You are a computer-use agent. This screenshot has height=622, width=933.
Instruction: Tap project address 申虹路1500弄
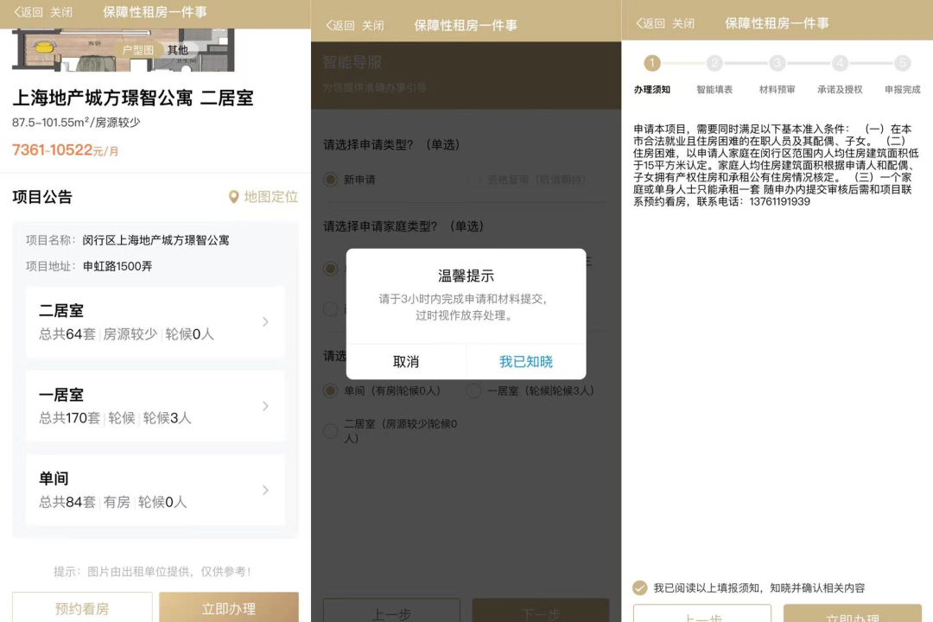[x=117, y=266]
